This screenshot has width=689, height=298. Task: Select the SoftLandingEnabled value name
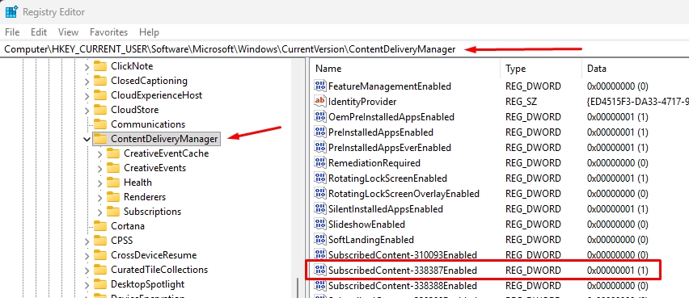pos(371,240)
